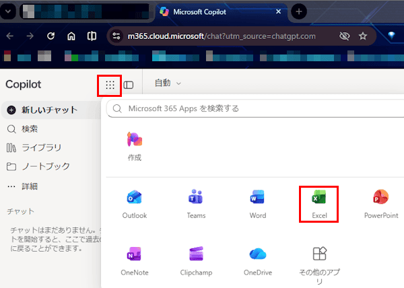Go to browser home page

point(71,36)
